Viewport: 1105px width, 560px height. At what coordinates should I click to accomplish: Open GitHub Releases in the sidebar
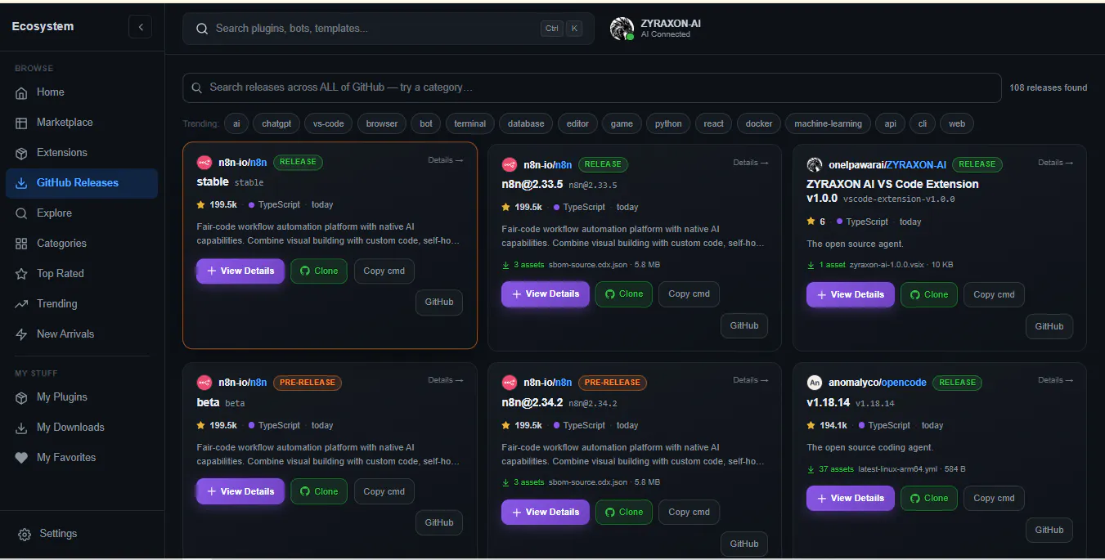tap(81, 183)
